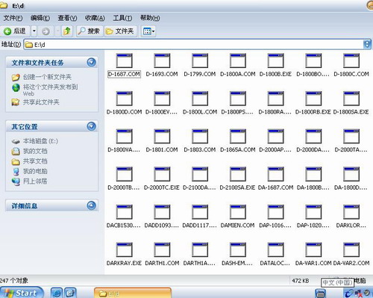Click the Forward arrow button
The width and height of the screenshot is (373, 298).
tap(46, 31)
